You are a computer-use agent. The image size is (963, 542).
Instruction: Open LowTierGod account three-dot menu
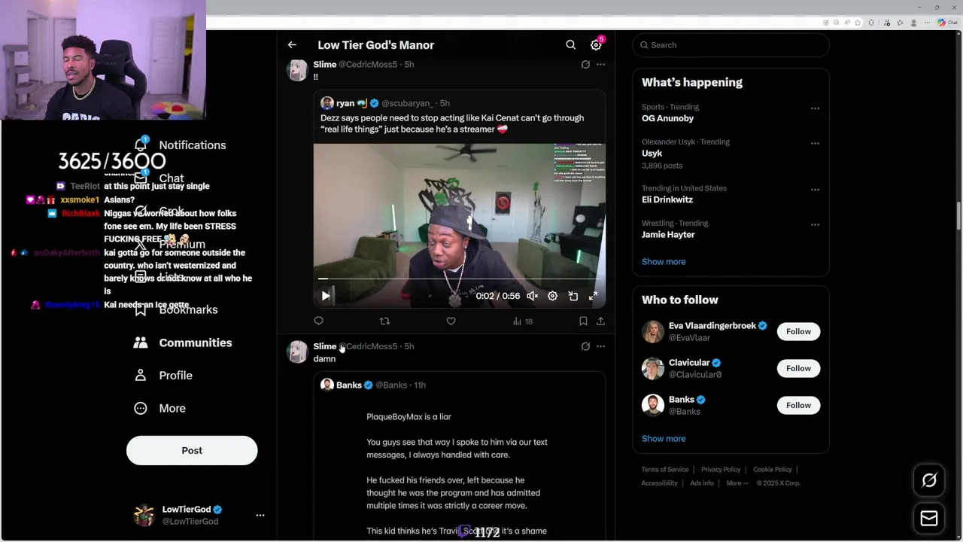(260, 516)
